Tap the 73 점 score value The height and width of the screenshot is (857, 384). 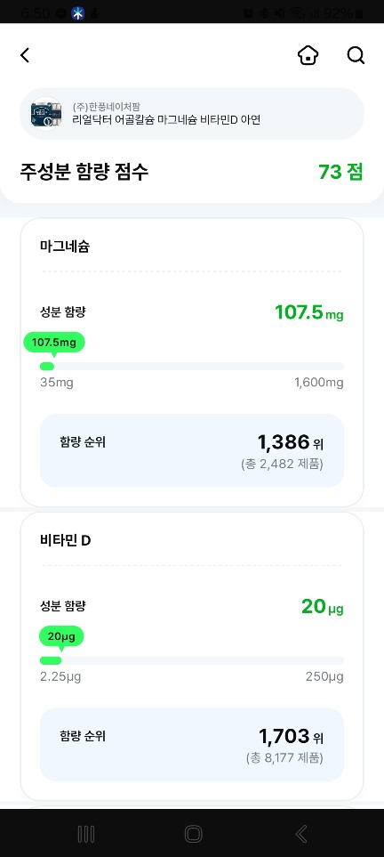point(340,172)
